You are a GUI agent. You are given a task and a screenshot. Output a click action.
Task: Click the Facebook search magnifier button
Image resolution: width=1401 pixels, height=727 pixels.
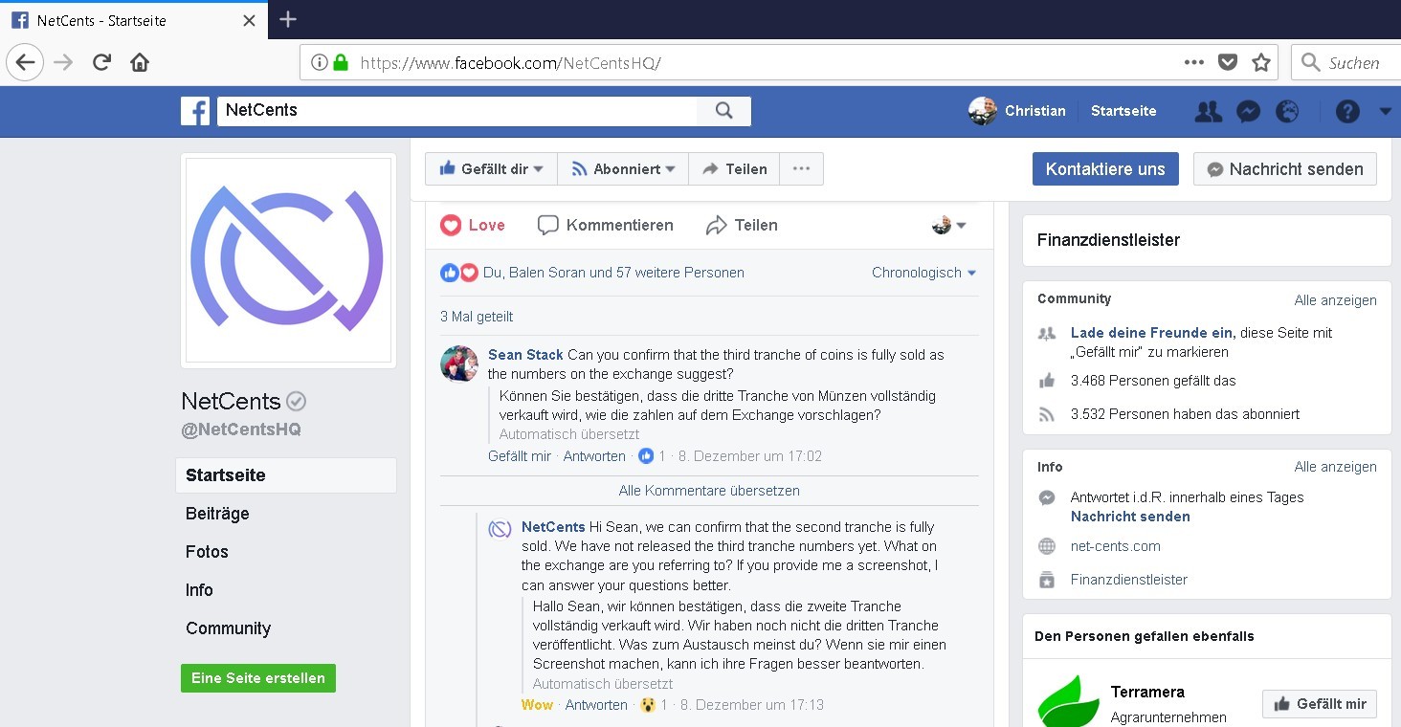click(x=724, y=111)
